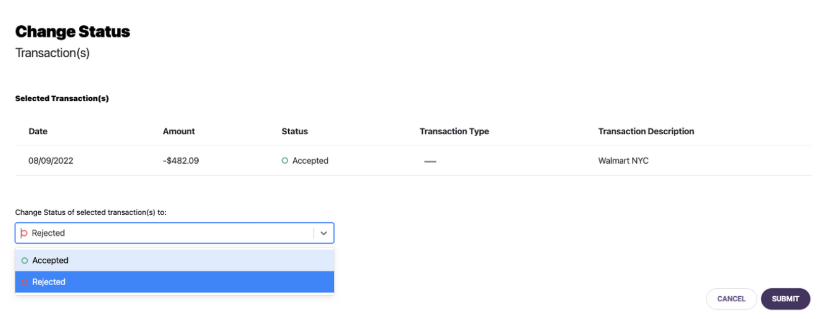Click the Date column header
This screenshot has width=827, height=319.
[38, 131]
